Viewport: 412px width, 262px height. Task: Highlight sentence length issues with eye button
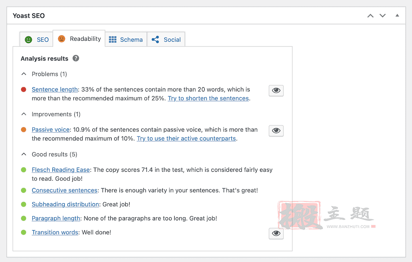(x=276, y=91)
